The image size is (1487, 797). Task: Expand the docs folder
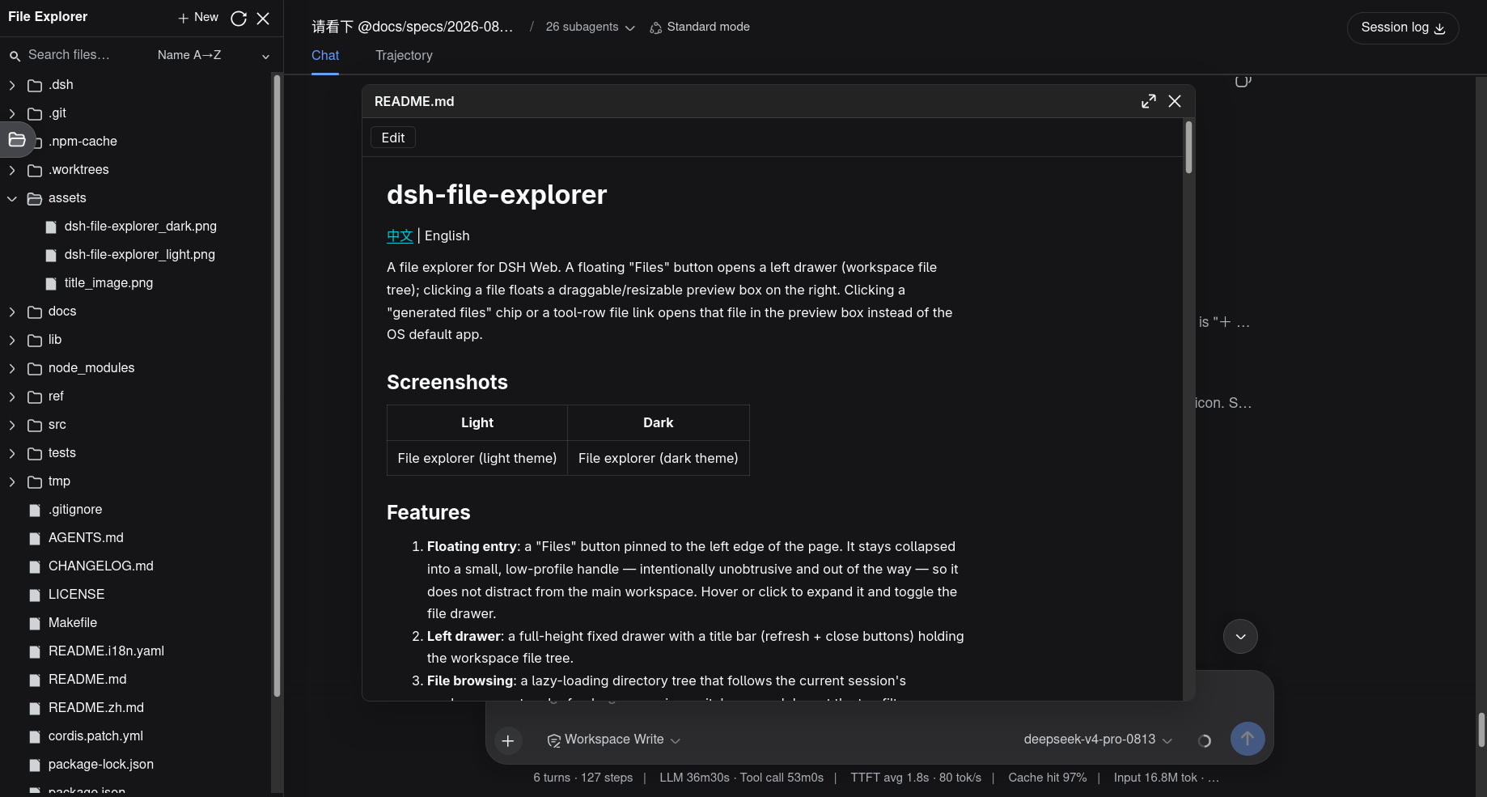click(12, 312)
